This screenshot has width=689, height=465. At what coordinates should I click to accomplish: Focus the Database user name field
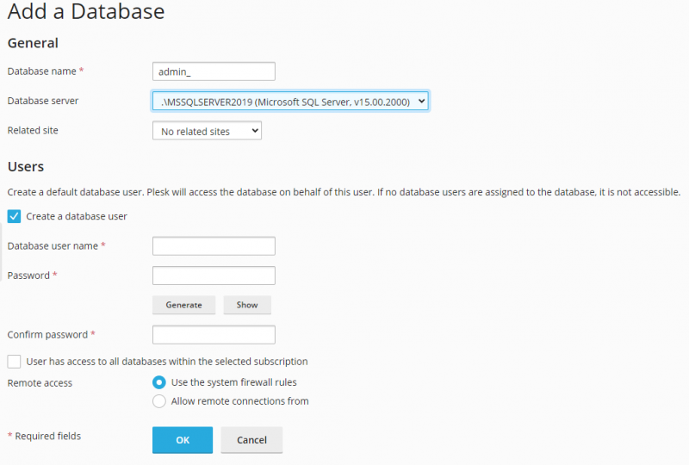click(214, 246)
